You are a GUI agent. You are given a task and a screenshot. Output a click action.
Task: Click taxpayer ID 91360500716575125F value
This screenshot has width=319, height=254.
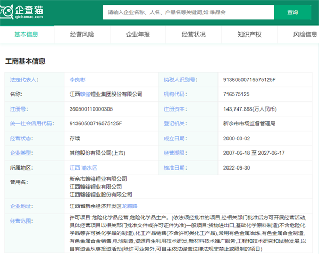tap(250, 80)
